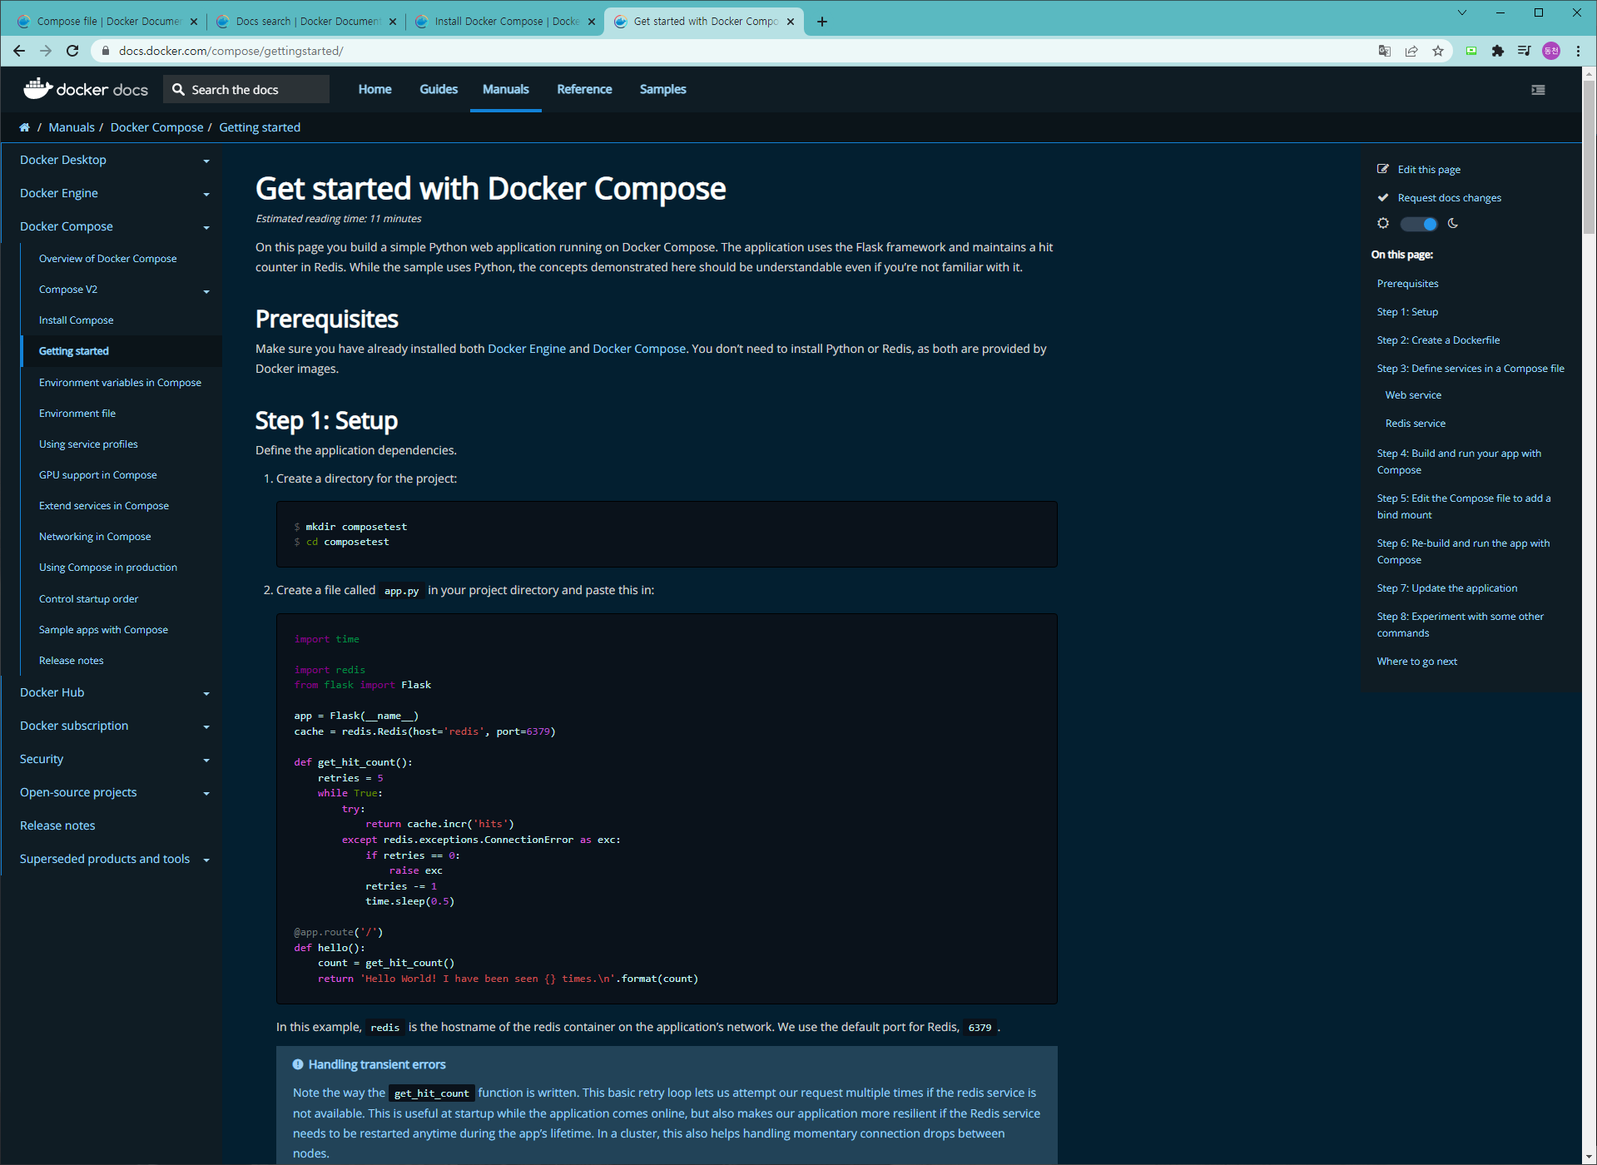This screenshot has height=1165, width=1597.
Task: Expand the Docker Desktop section
Action: [206, 161]
